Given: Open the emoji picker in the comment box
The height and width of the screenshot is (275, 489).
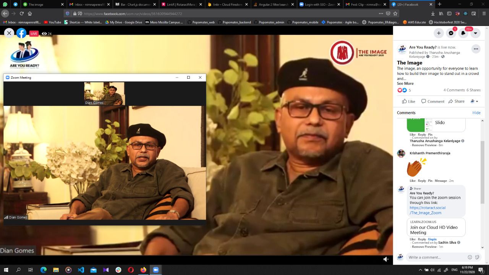Looking at the screenshot, I should tap(470, 257).
